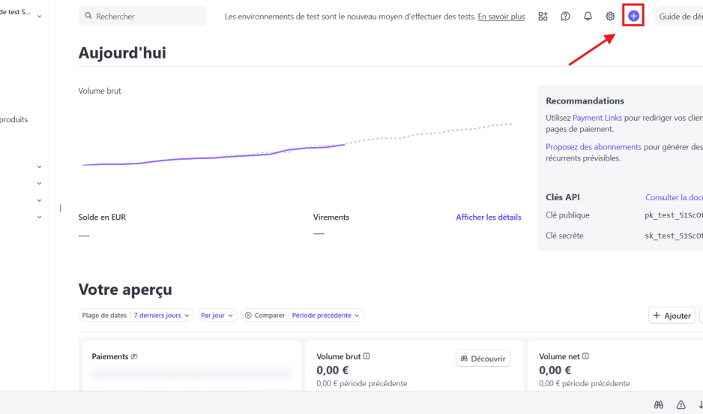The width and height of the screenshot is (703, 414).
Task: Click the help question mark icon
Action: pos(565,16)
